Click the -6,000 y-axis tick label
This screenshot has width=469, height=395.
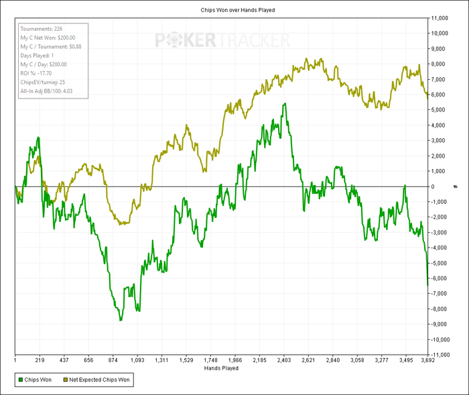tap(439, 278)
